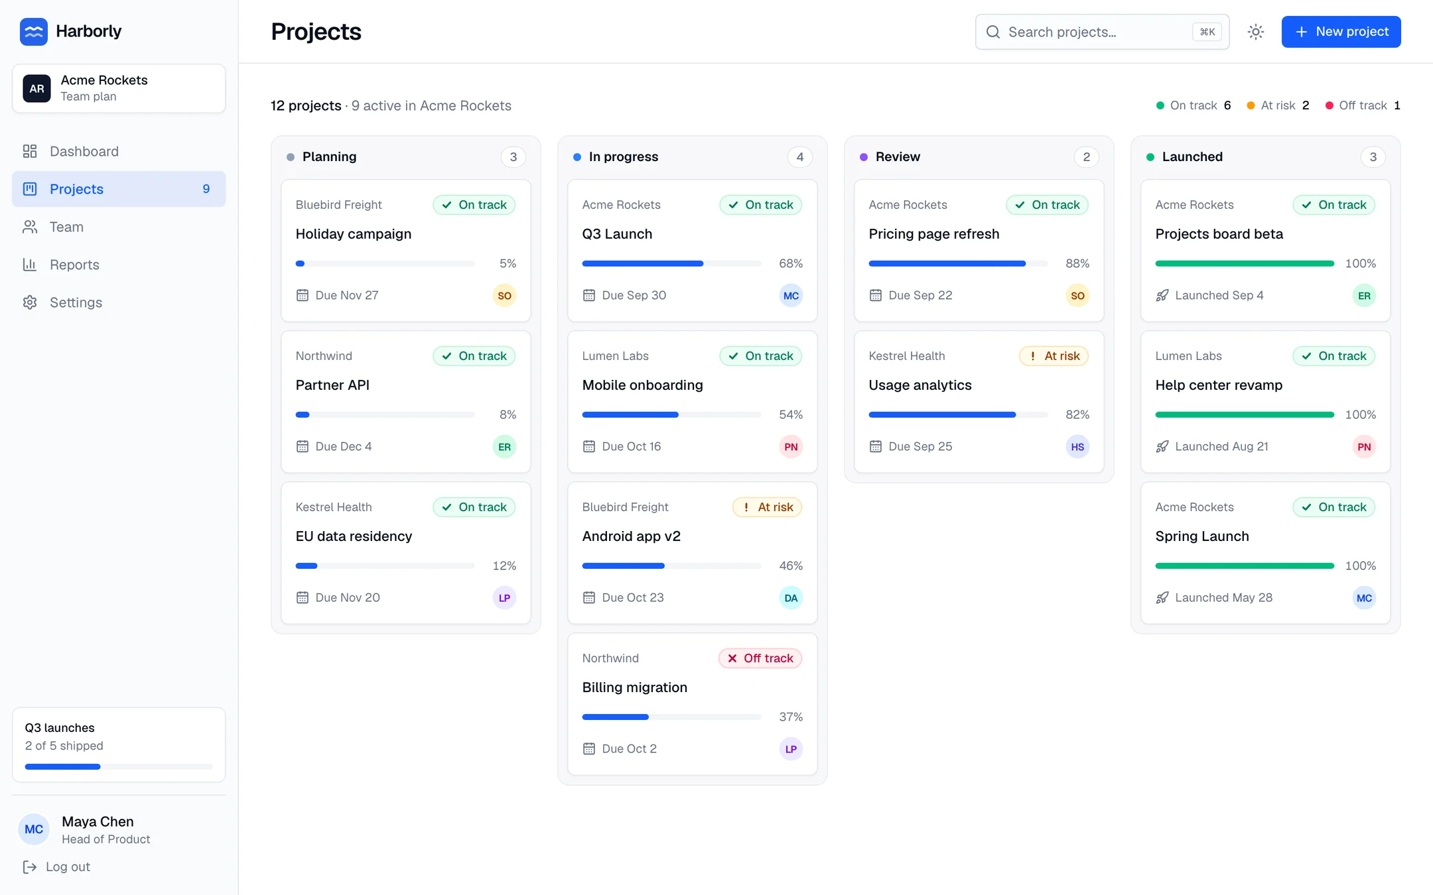Click the At risk badge on Usage analytics

(1054, 356)
